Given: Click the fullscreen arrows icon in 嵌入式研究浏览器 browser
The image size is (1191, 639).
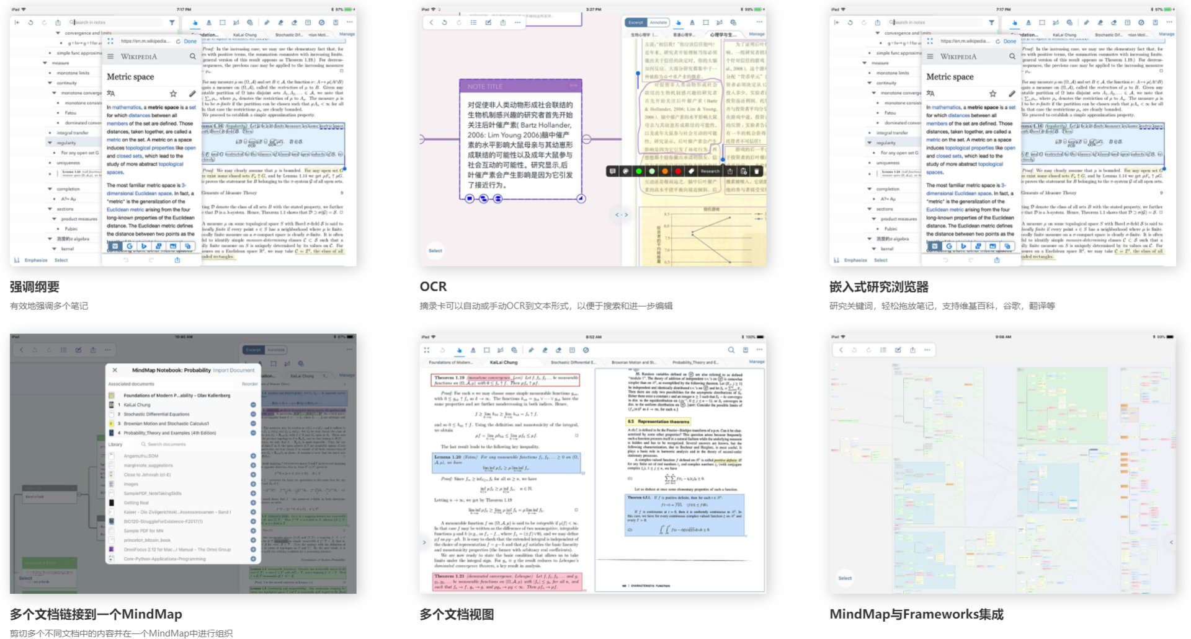Looking at the screenshot, I should click(x=930, y=41).
